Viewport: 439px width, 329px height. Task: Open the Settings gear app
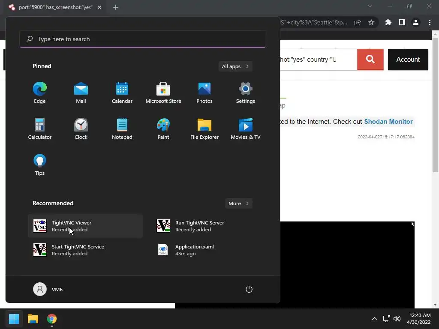click(x=246, y=93)
